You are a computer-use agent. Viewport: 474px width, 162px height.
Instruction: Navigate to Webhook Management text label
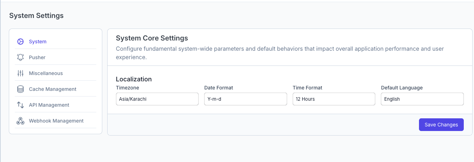coord(56,121)
